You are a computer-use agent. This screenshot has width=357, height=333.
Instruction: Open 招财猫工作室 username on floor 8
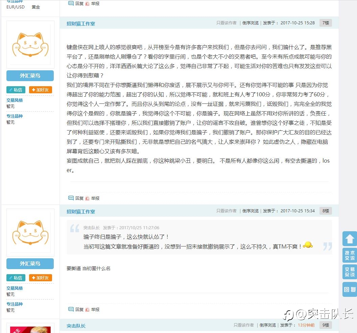(x=80, y=211)
